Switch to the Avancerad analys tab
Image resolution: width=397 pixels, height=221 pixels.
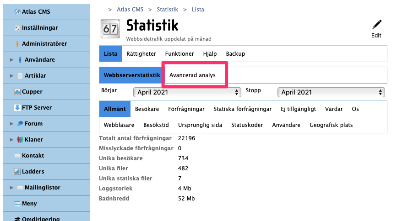tap(192, 75)
